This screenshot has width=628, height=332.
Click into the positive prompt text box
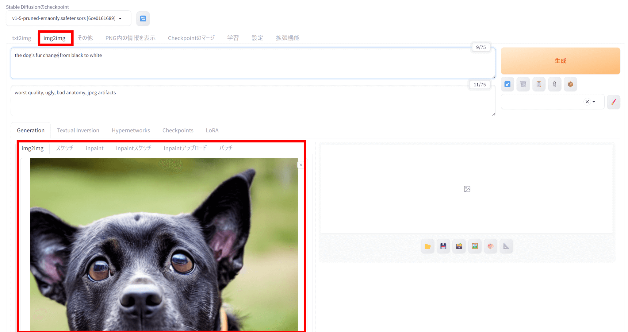pyautogui.click(x=253, y=63)
